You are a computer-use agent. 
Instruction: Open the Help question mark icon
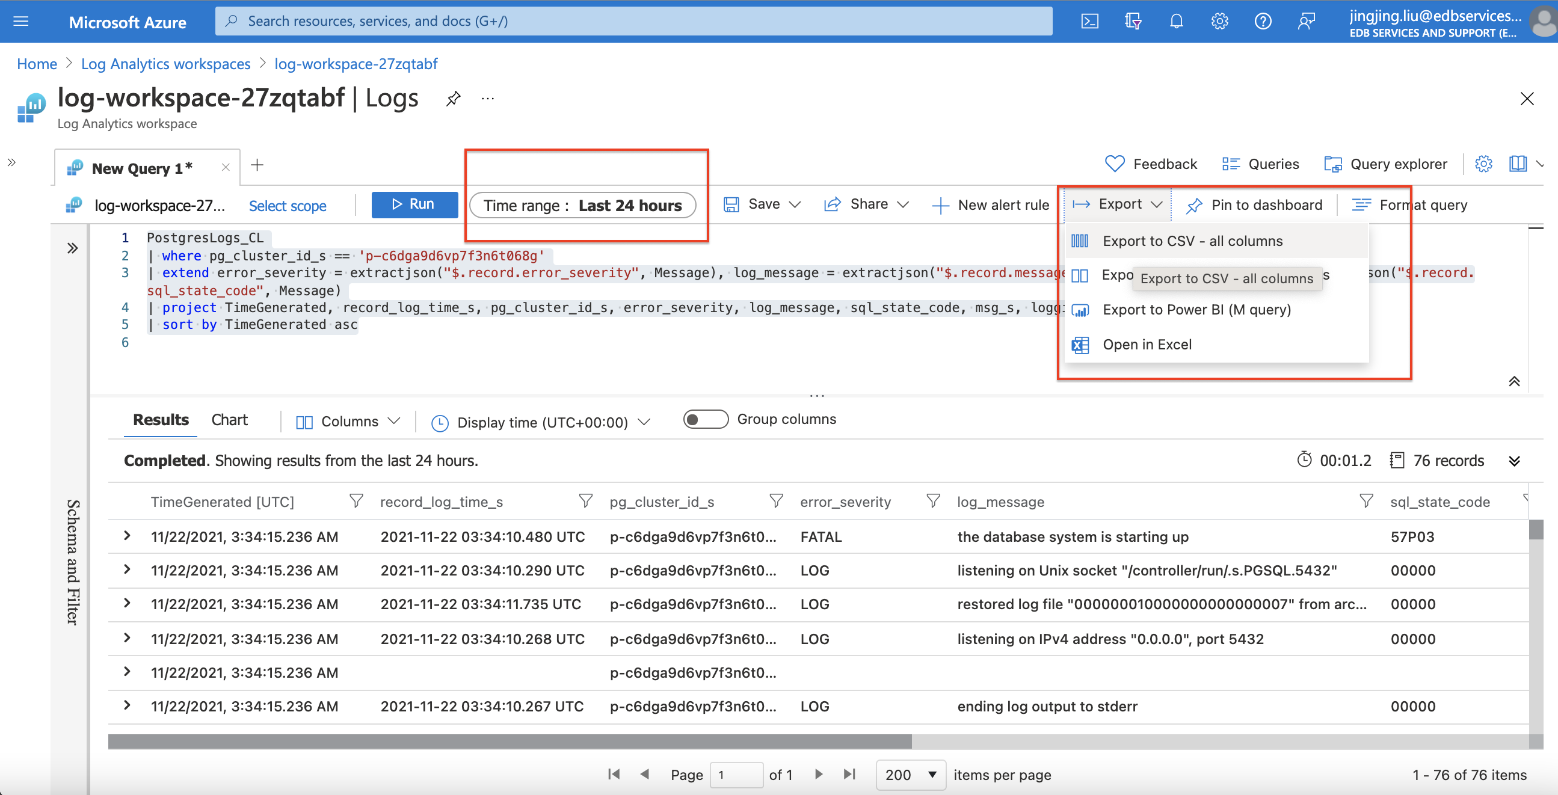1262,22
